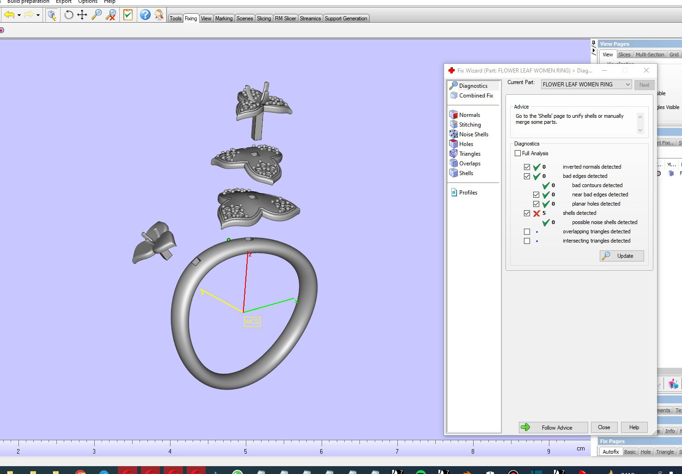Activate the Select part cursor tool
682x474 pixels.
click(52, 15)
